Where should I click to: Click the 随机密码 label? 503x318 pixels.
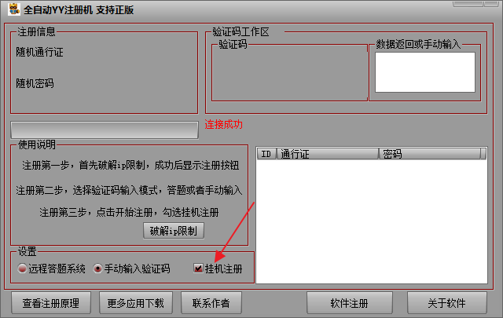coord(35,83)
